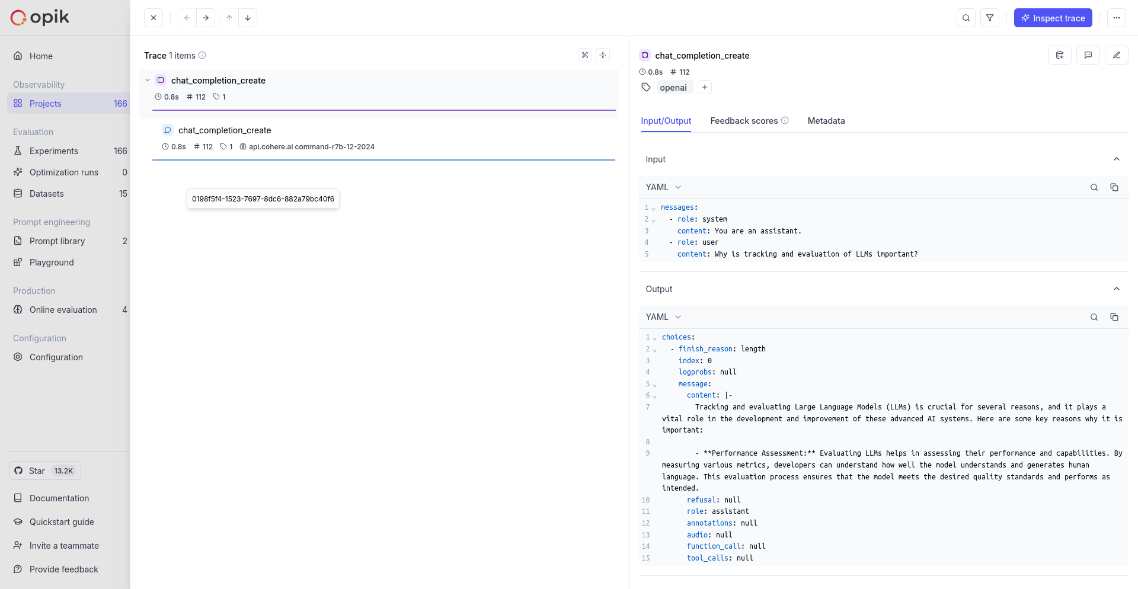The width and height of the screenshot is (1138, 589).
Task: Select the nested chat_completion_create LLM span
Action: pos(225,130)
